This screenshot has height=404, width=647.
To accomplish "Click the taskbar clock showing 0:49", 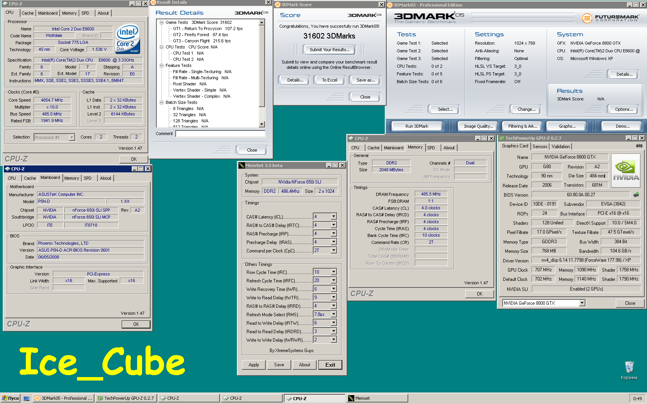I will [x=637, y=399].
